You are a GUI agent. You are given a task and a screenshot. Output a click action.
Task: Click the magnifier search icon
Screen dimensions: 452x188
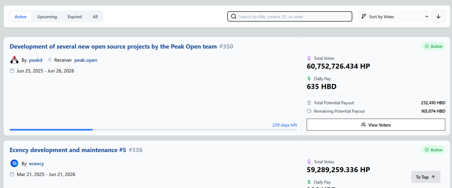(x=233, y=17)
